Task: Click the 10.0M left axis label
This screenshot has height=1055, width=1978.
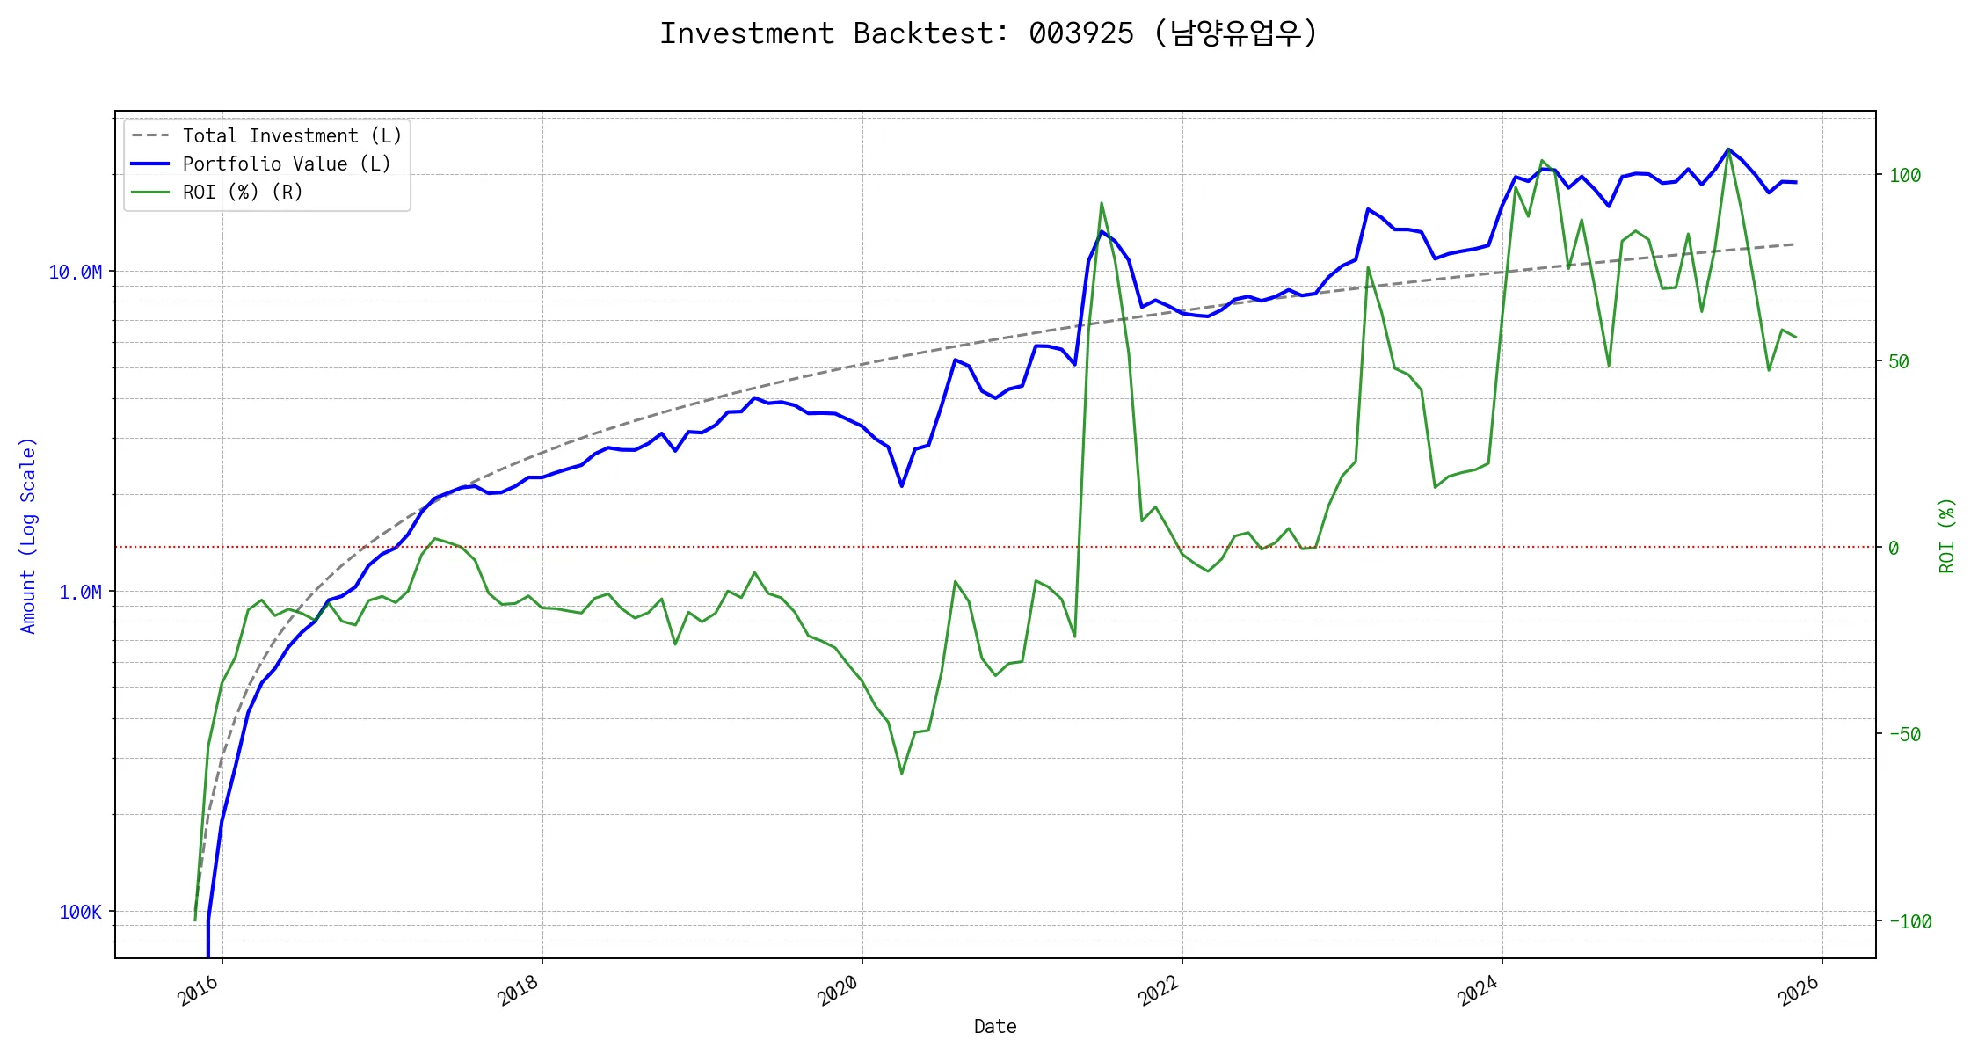Action: coord(75,272)
